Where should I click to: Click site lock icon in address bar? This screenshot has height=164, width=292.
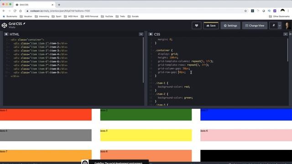27,11
